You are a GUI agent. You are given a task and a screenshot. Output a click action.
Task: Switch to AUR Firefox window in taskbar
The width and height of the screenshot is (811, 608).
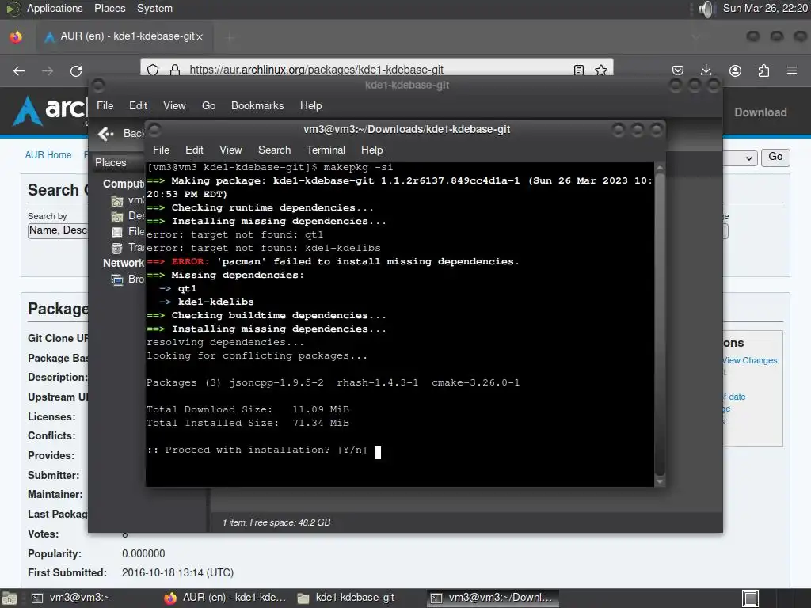(225, 598)
